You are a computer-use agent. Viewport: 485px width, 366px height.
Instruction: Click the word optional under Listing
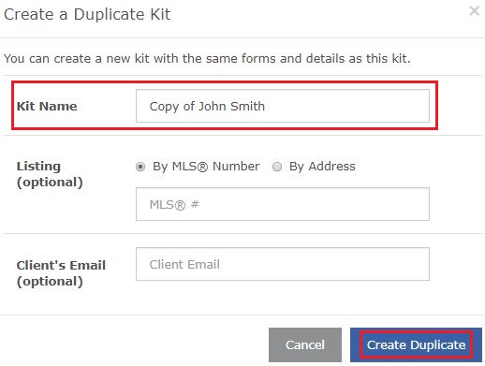click(x=50, y=183)
